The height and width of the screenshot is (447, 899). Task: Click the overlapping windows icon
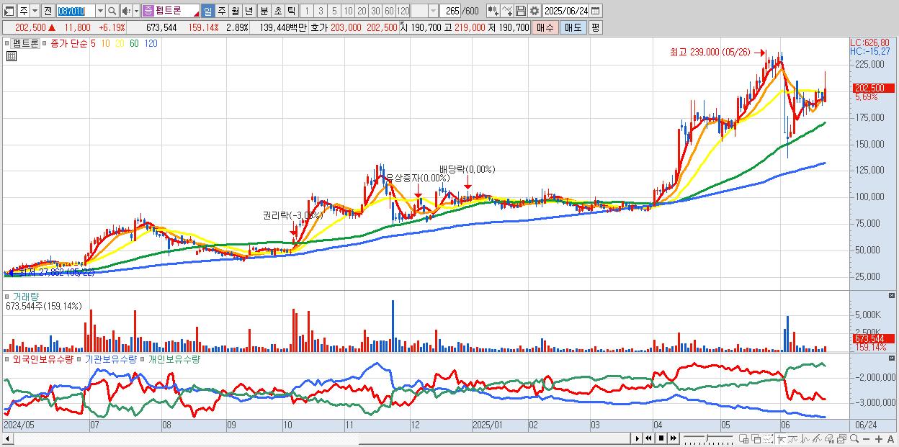(x=756, y=439)
